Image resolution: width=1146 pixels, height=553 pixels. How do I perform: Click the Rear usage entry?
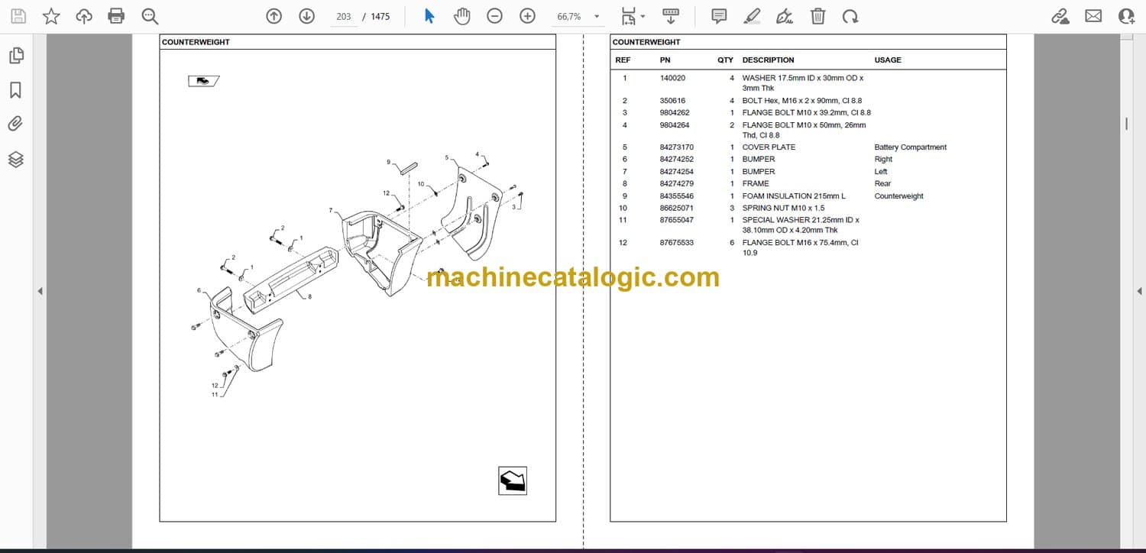[x=882, y=184]
